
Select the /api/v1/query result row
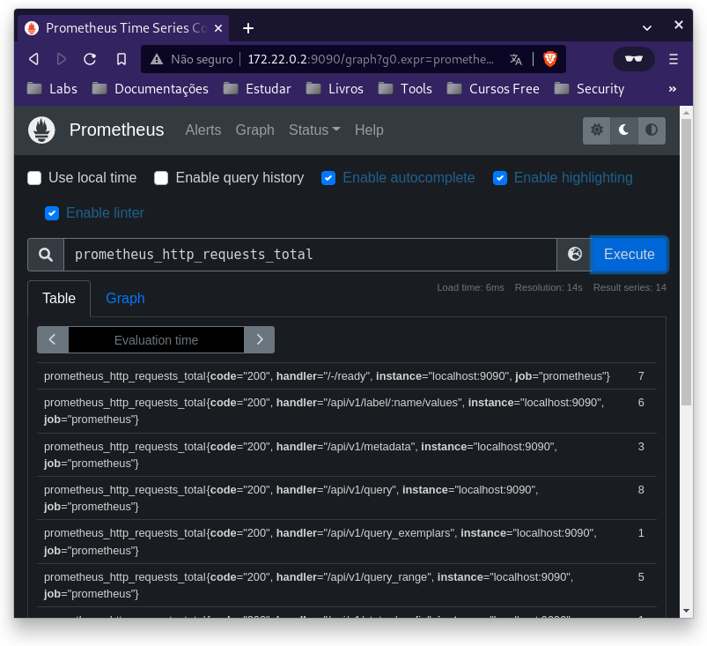tap(347, 499)
